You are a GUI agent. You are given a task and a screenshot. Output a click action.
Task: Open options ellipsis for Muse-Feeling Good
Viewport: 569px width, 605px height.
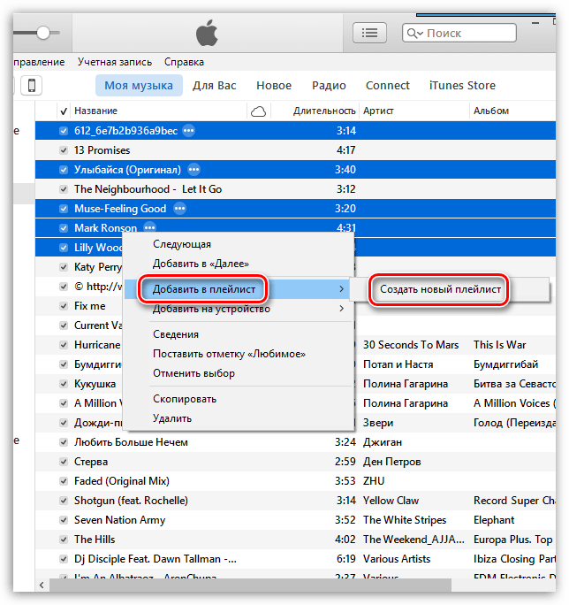(179, 209)
